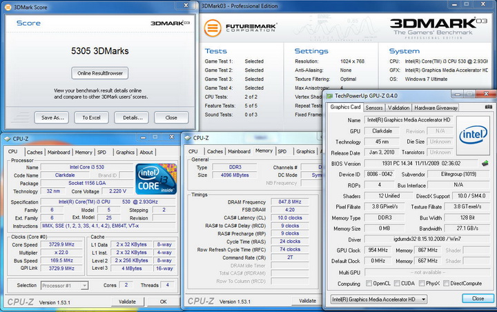Image resolution: width=497 pixels, height=312 pixels.
Task: Open Graphics tab in left CPU-Z
Action: coord(125,152)
